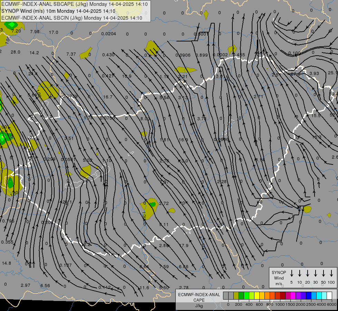Click the 7.97 value on the map
The image size is (338, 311).
164,182
